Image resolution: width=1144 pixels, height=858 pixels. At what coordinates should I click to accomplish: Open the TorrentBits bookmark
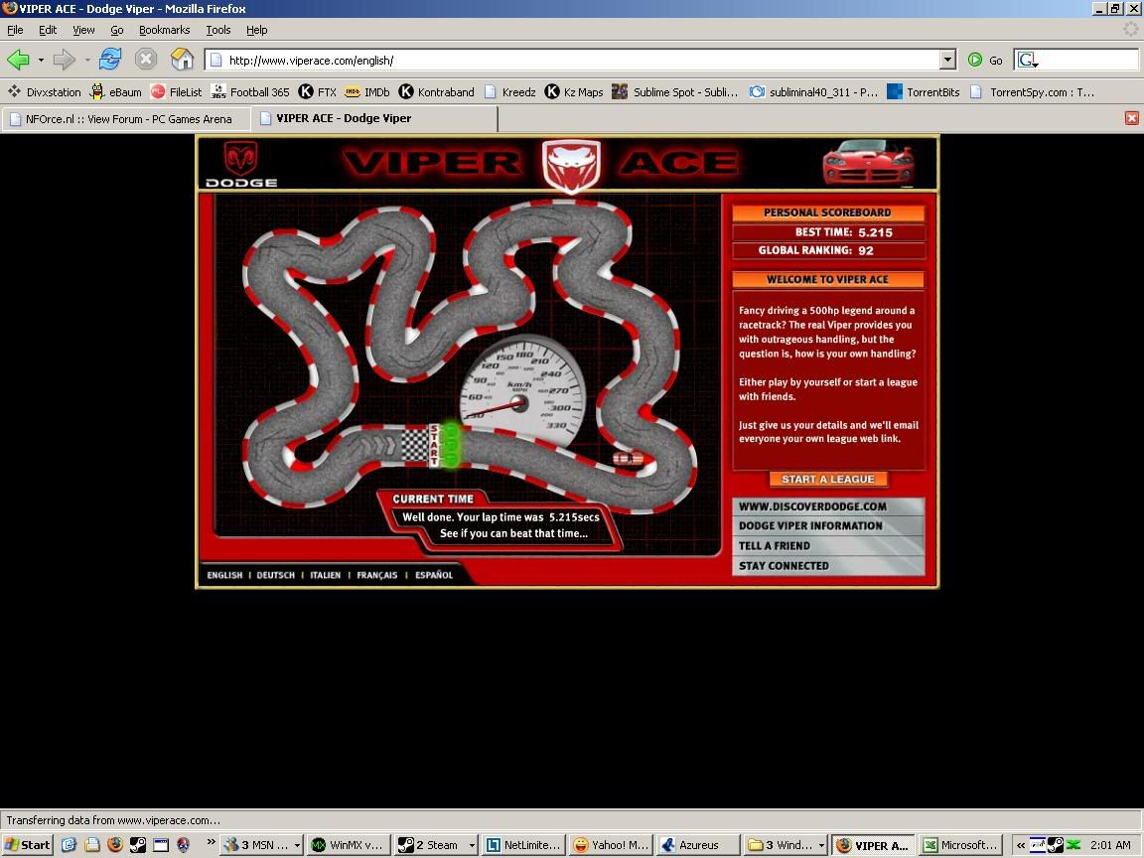923,92
